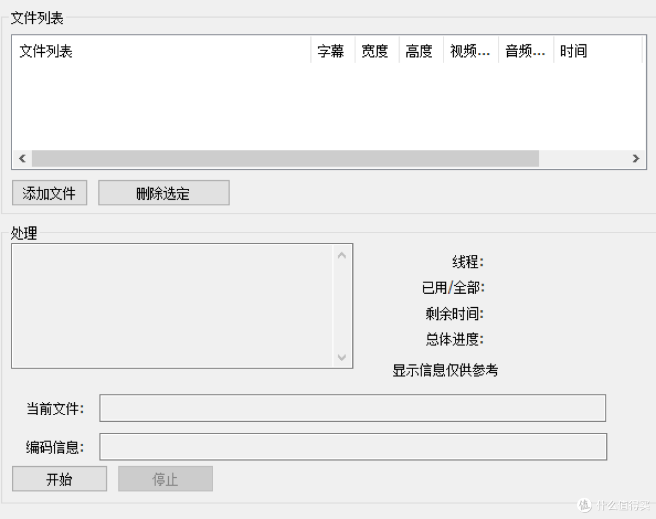Click the log box up scroll arrow
656x519 pixels.
point(342,255)
